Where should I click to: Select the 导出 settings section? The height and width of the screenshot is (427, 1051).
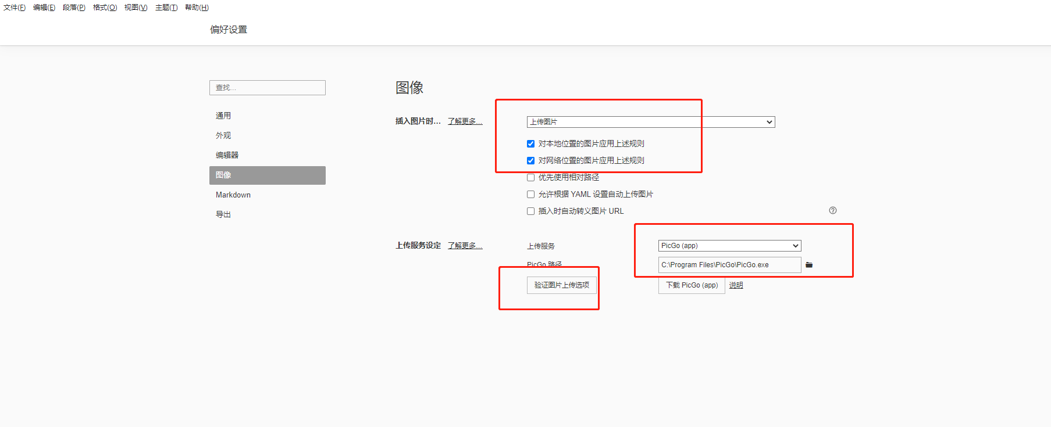(223, 214)
